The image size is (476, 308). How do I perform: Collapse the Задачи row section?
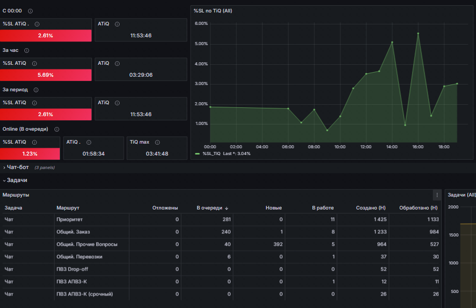click(x=17, y=180)
